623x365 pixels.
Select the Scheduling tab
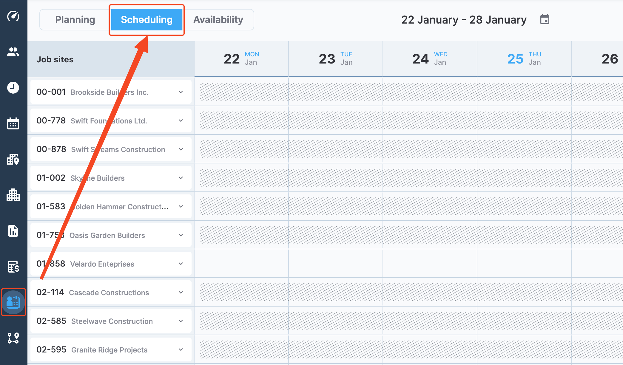click(x=147, y=20)
